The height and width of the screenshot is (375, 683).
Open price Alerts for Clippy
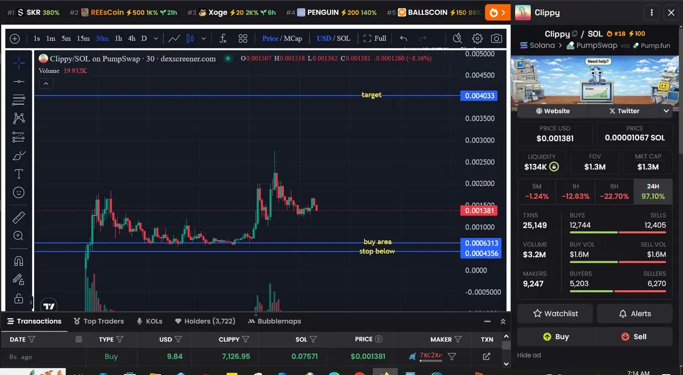click(635, 314)
